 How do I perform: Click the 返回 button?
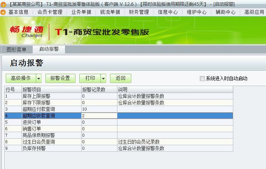click(120, 78)
